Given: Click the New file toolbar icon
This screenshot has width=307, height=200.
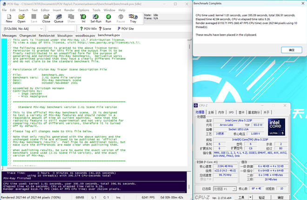Looking at the screenshot, I should (x=9, y=18).
